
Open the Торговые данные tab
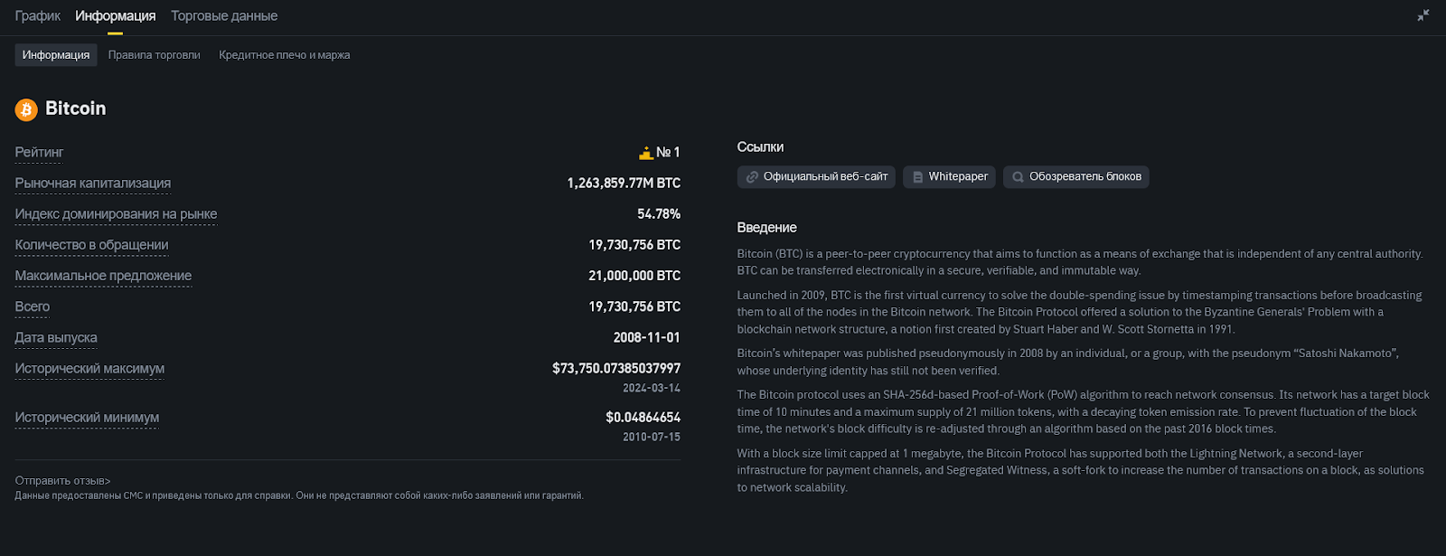click(224, 16)
